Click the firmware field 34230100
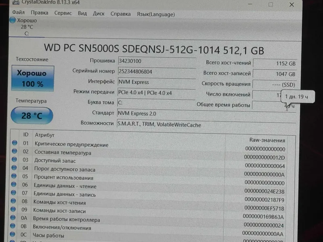 click(x=157, y=61)
